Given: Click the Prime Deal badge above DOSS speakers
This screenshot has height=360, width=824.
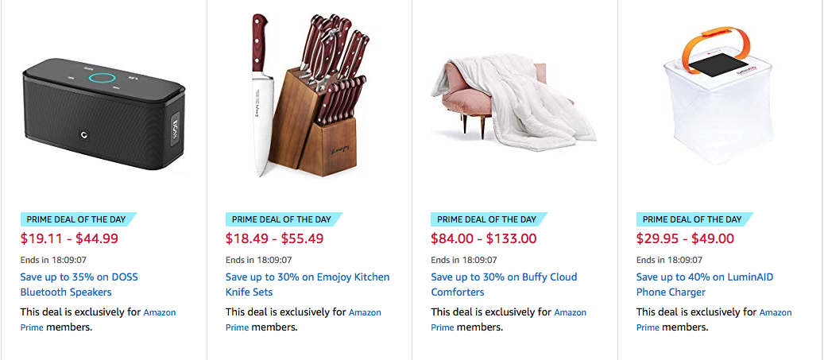Looking at the screenshot, I should click(x=78, y=219).
